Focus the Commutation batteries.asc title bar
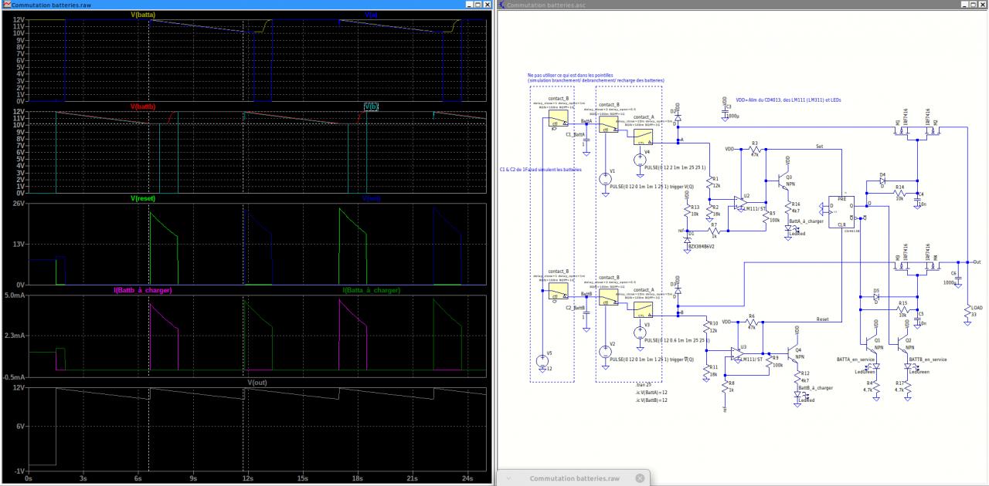This screenshot has width=989, height=486. 695,5
